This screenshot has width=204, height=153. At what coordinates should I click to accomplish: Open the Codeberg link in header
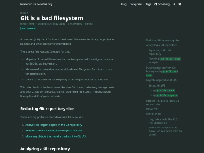pos(162,4)
